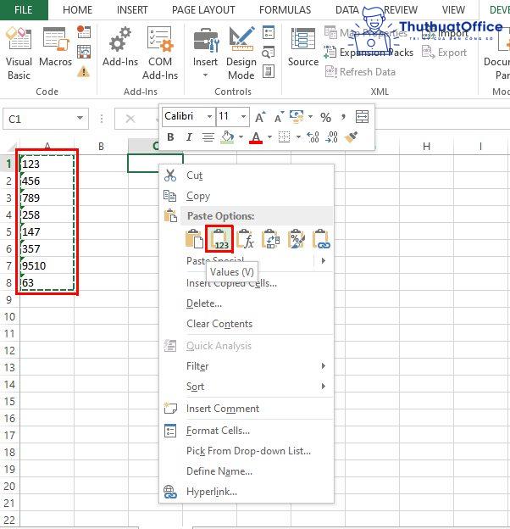This screenshot has width=510, height=529.
Task: Click the Decrease Font Size icon
Action: pyautogui.click(x=279, y=117)
